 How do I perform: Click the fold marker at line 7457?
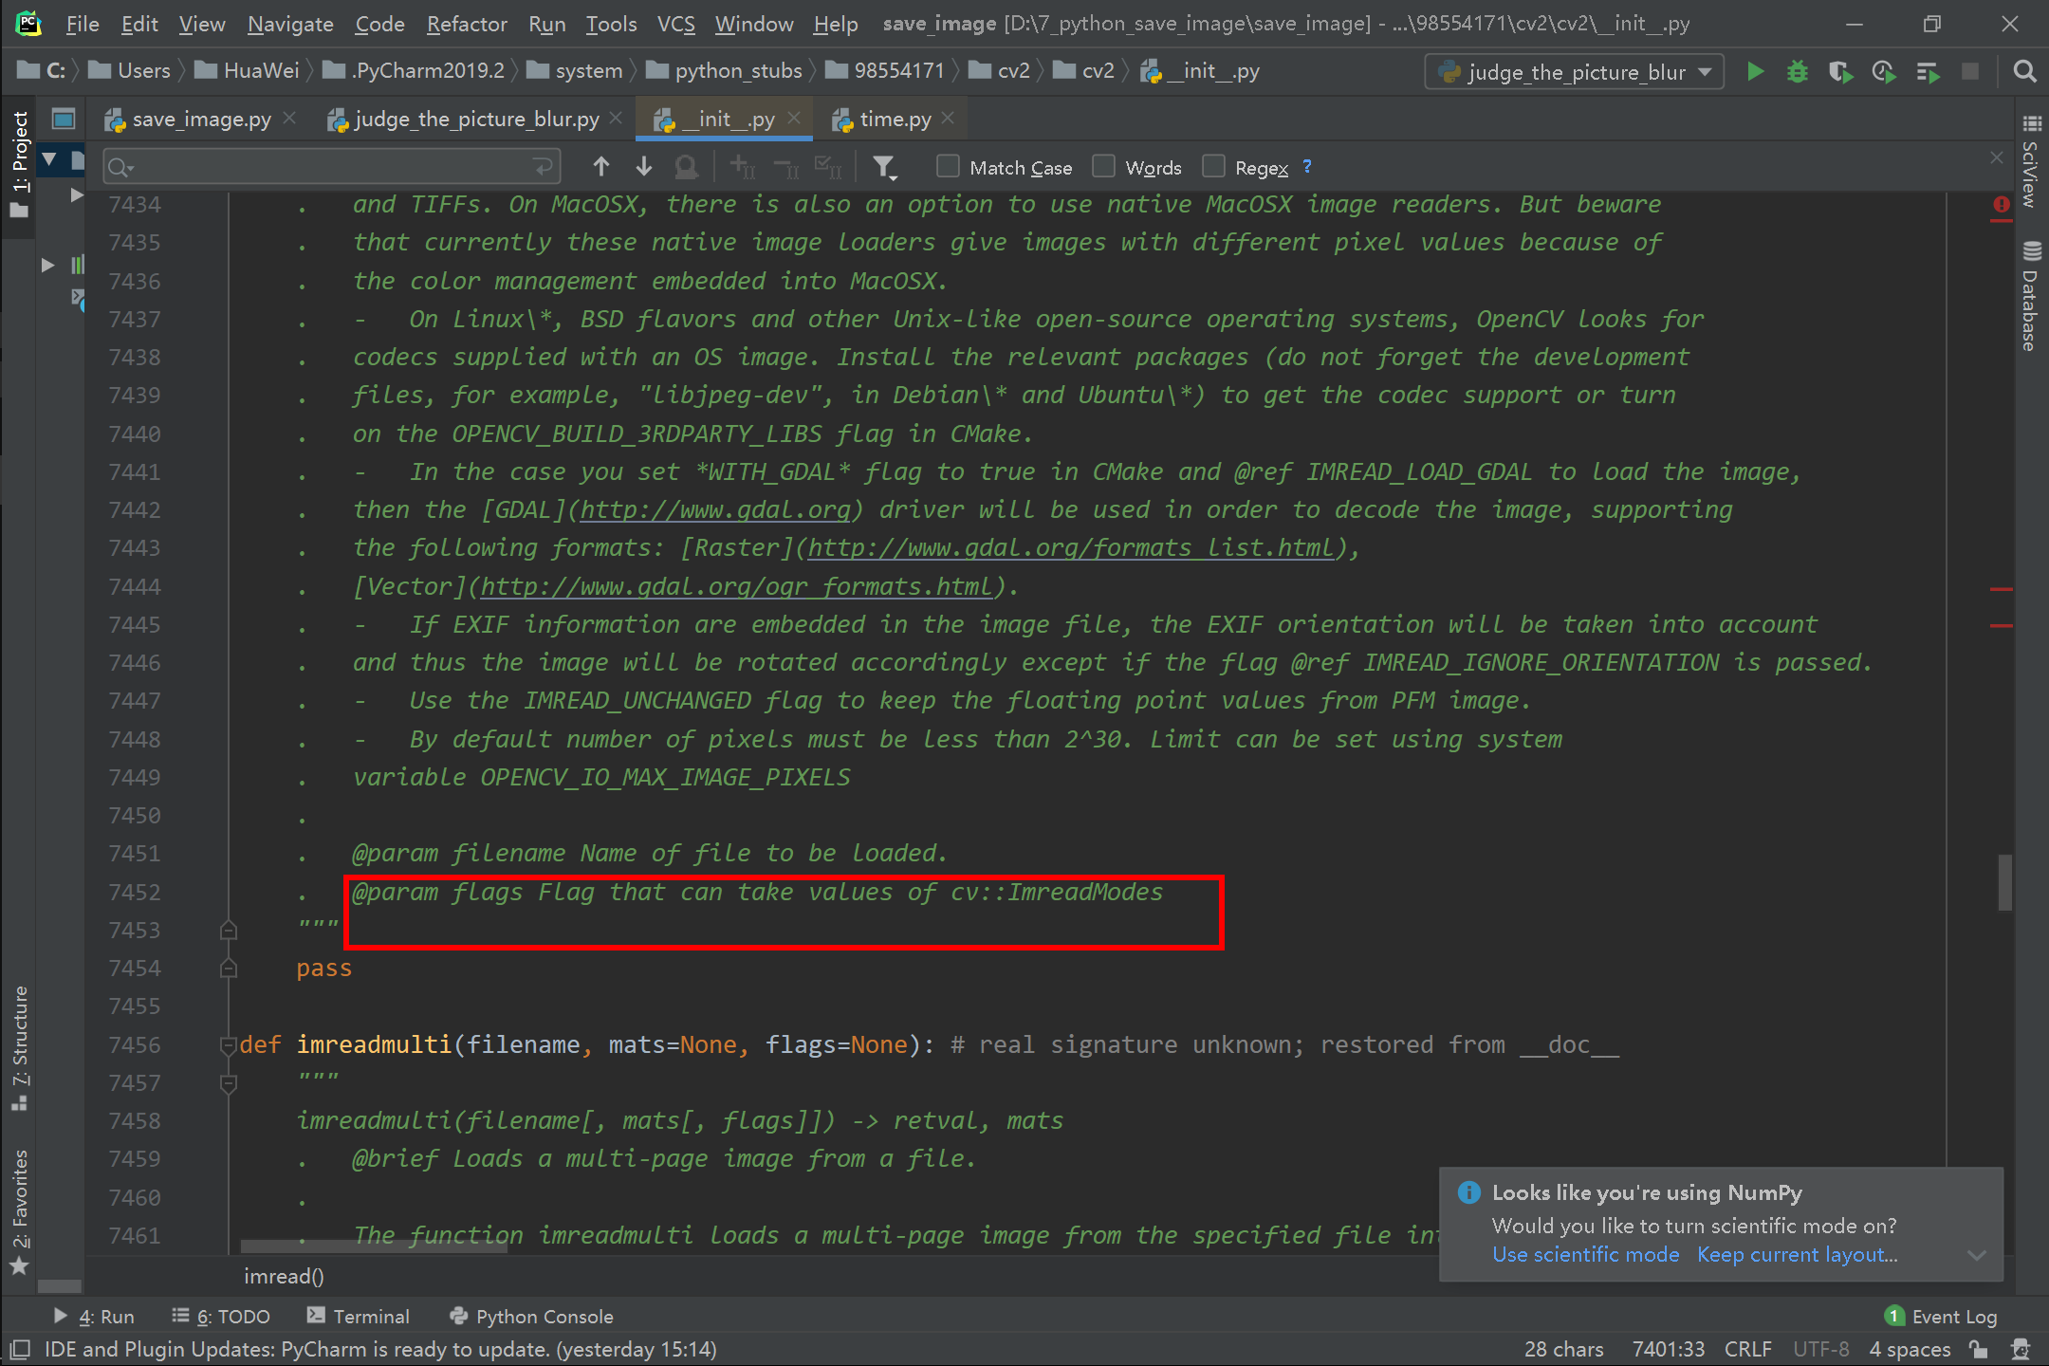[229, 1083]
